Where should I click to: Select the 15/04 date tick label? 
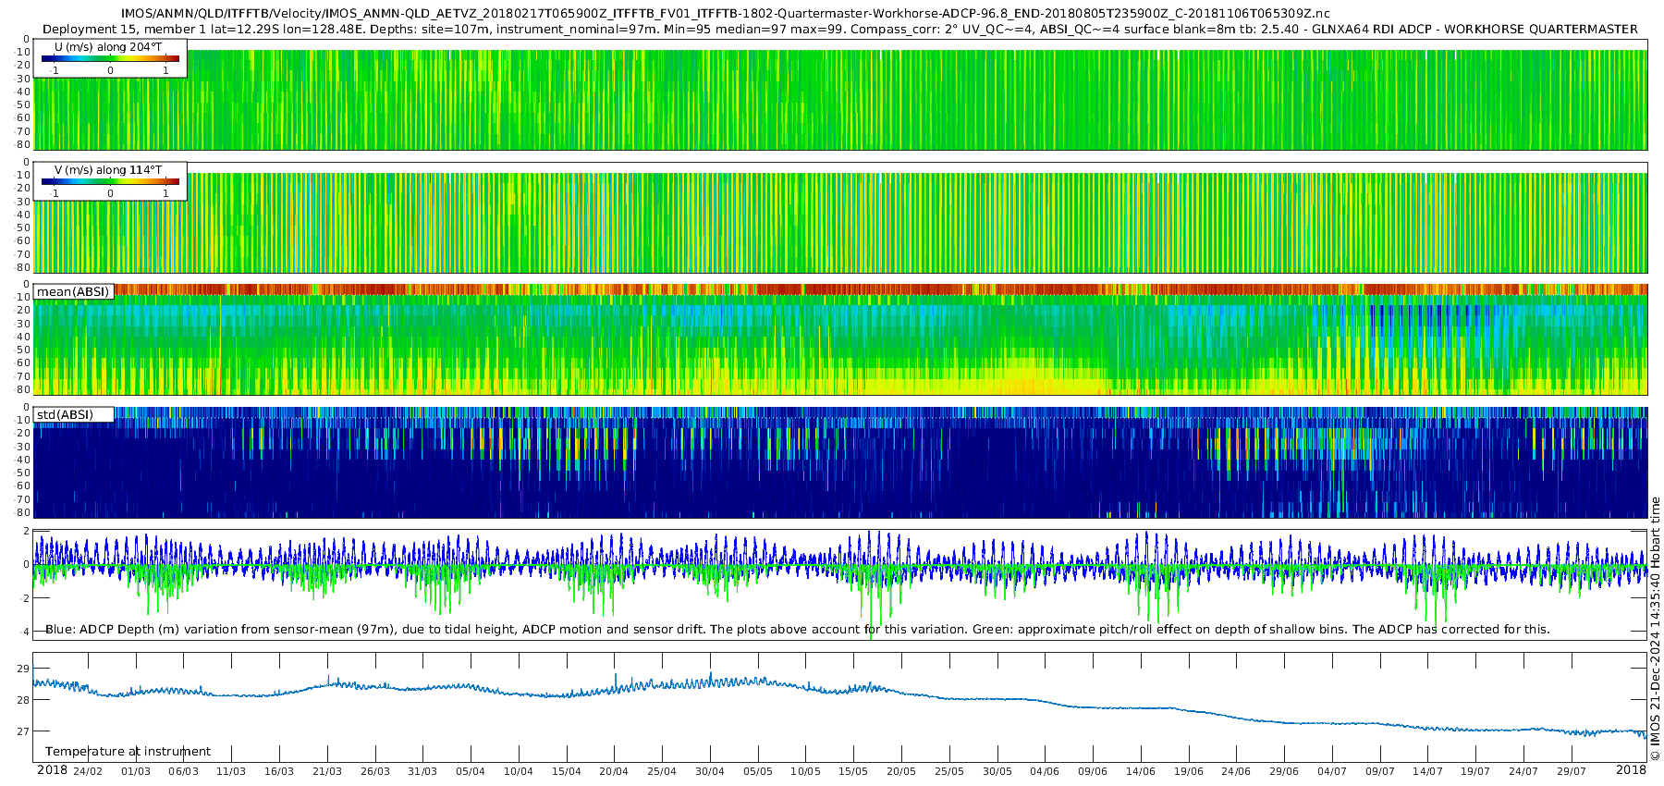pyautogui.click(x=567, y=771)
